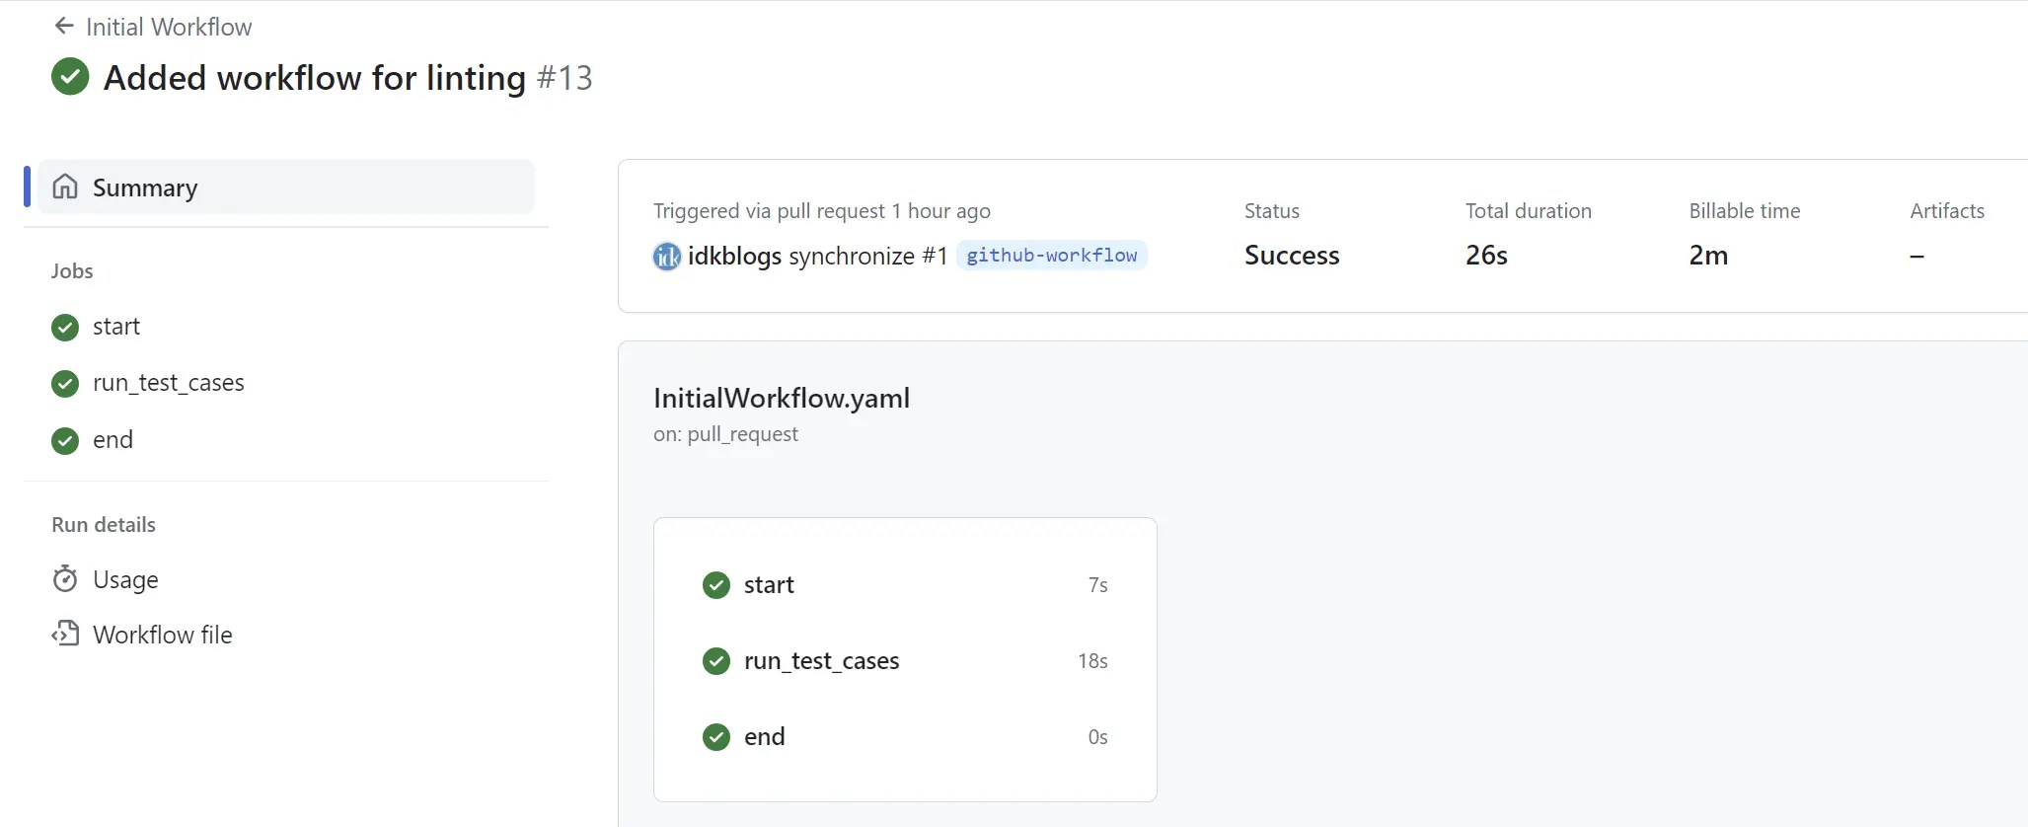
Task: Select the start job in sidebar
Action: (116, 327)
